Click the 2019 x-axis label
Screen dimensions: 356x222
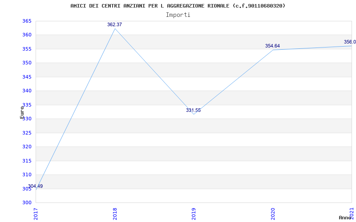tap(194, 214)
